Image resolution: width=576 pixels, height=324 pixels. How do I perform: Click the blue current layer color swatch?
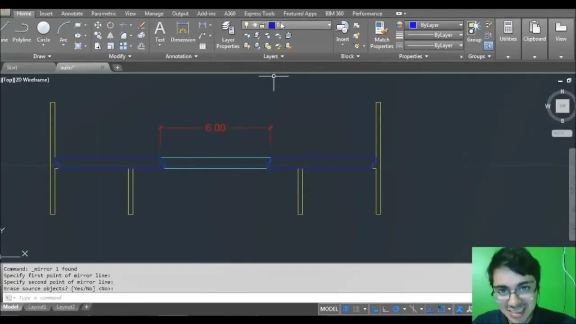[272, 25]
